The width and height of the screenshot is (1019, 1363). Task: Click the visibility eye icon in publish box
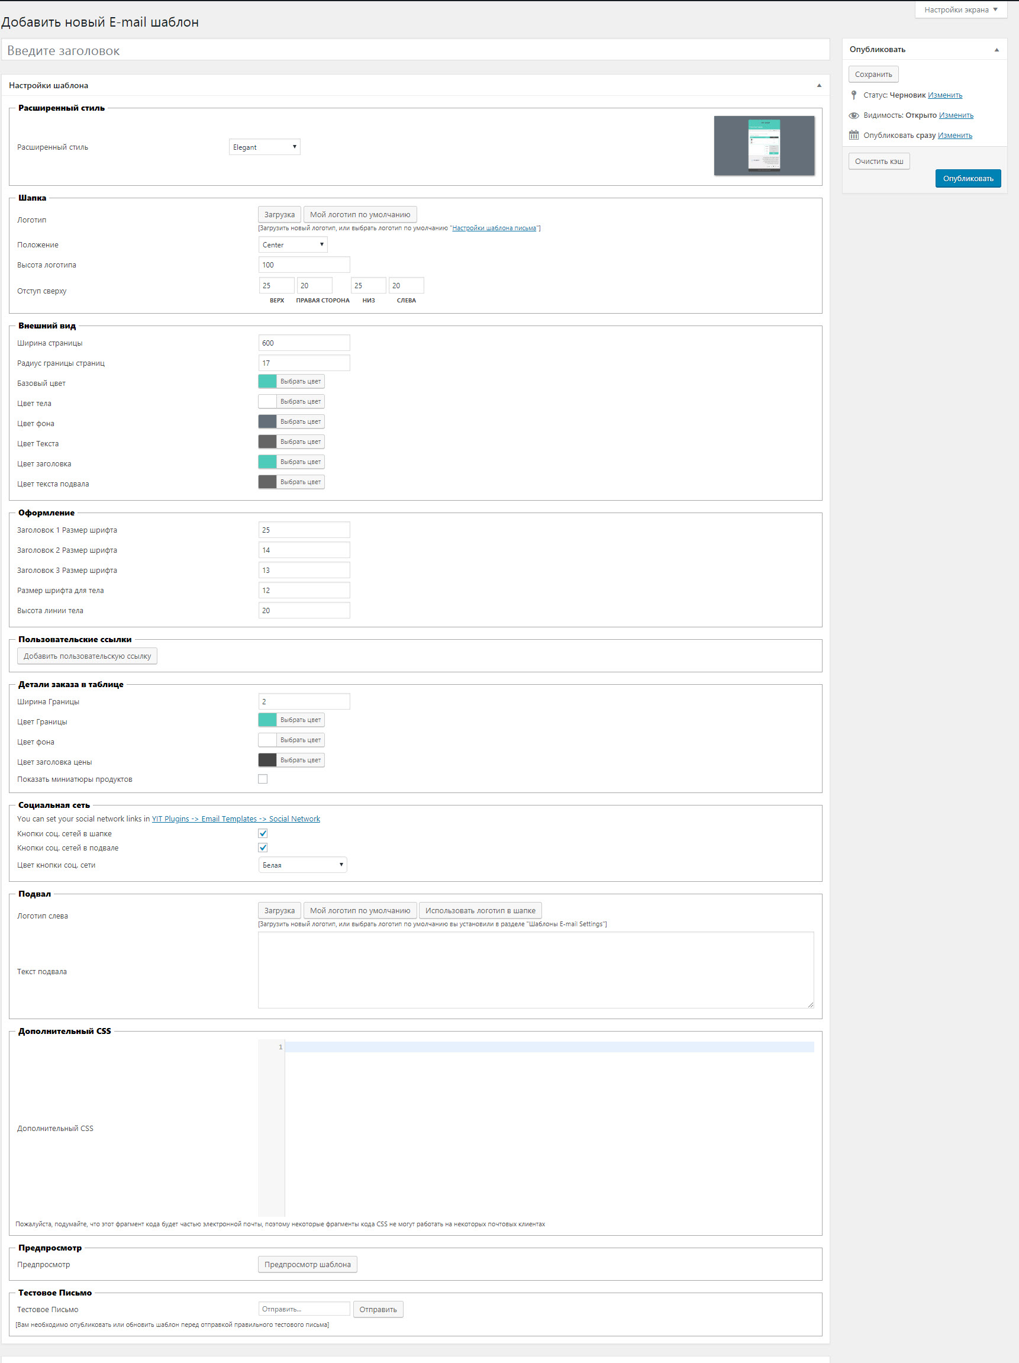tap(853, 115)
